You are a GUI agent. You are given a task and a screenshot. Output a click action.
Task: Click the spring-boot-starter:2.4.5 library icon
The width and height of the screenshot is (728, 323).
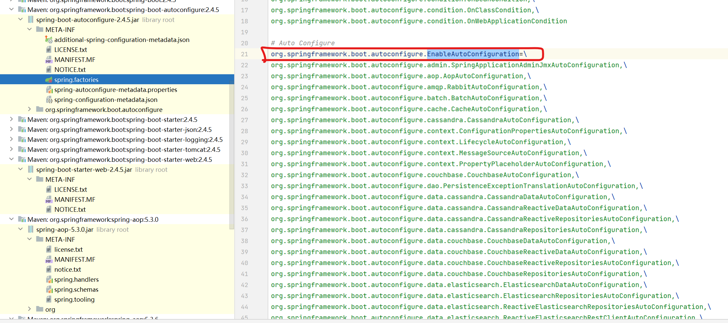tap(22, 120)
